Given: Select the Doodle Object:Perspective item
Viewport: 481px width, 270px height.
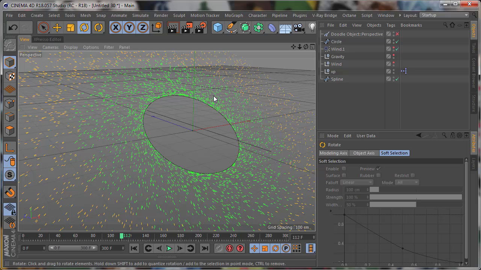Looking at the screenshot, I should coord(357,34).
